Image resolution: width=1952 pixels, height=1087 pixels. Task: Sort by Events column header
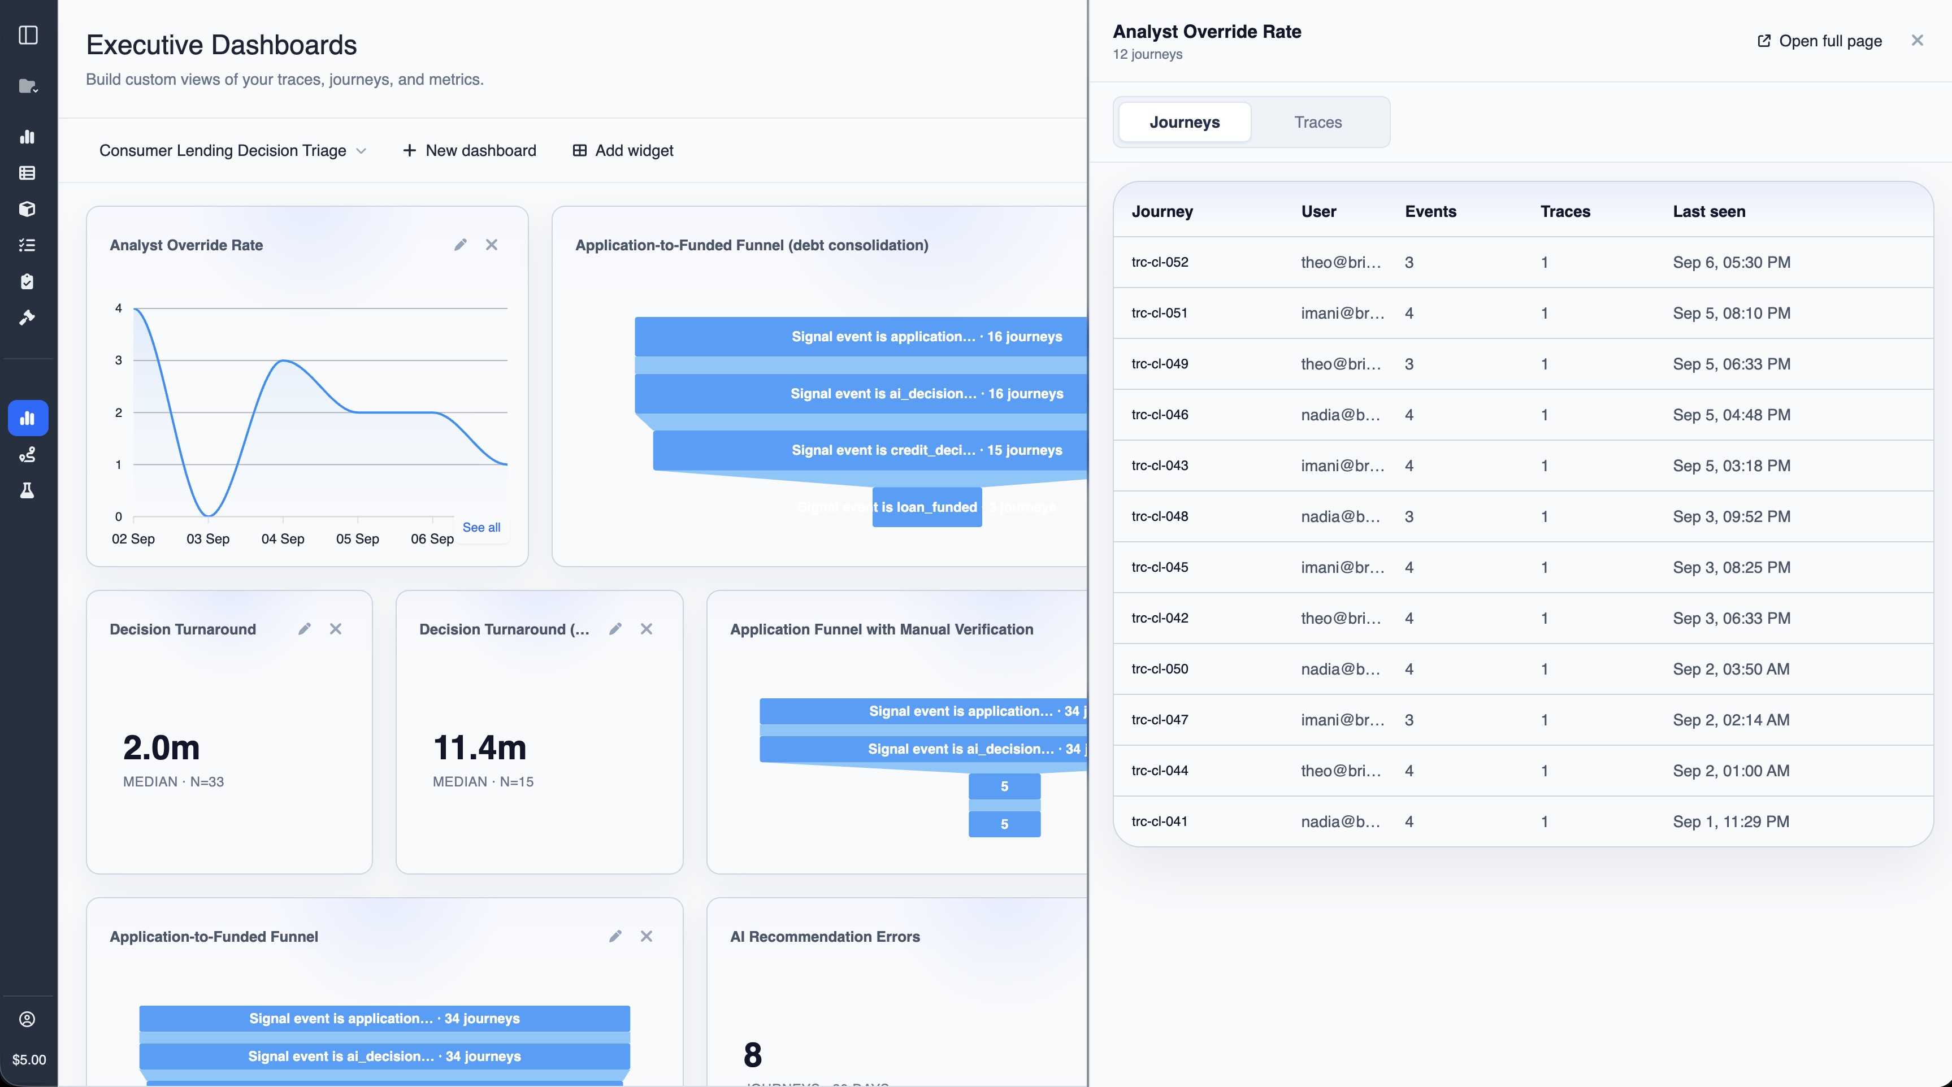[x=1430, y=211]
